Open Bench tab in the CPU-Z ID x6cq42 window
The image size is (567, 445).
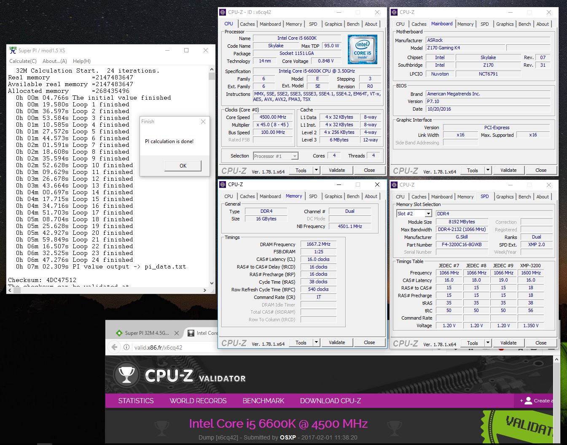click(x=353, y=24)
